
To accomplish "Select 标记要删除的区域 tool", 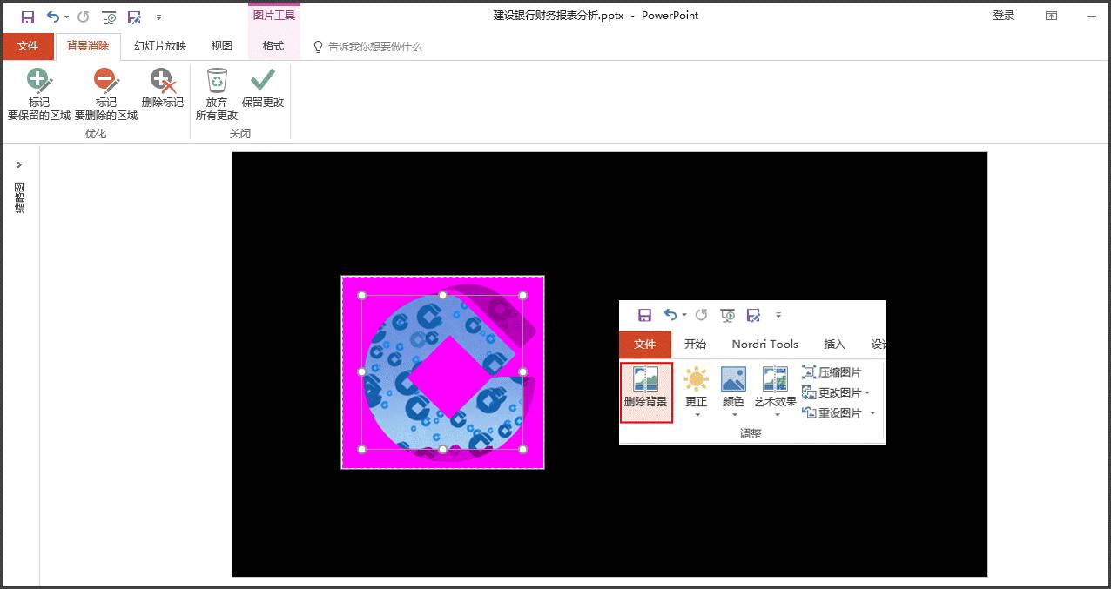I will [x=106, y=95].
